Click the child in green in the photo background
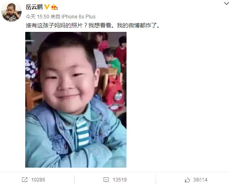This screenshot has height=186, width=229. point(112,60)
